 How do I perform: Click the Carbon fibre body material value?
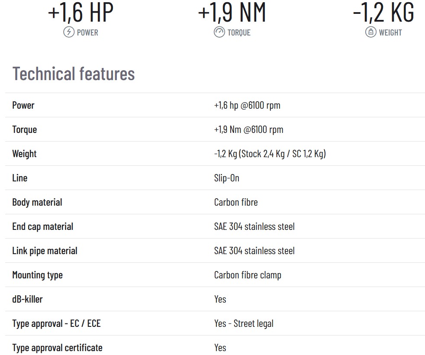coord(236,202)
